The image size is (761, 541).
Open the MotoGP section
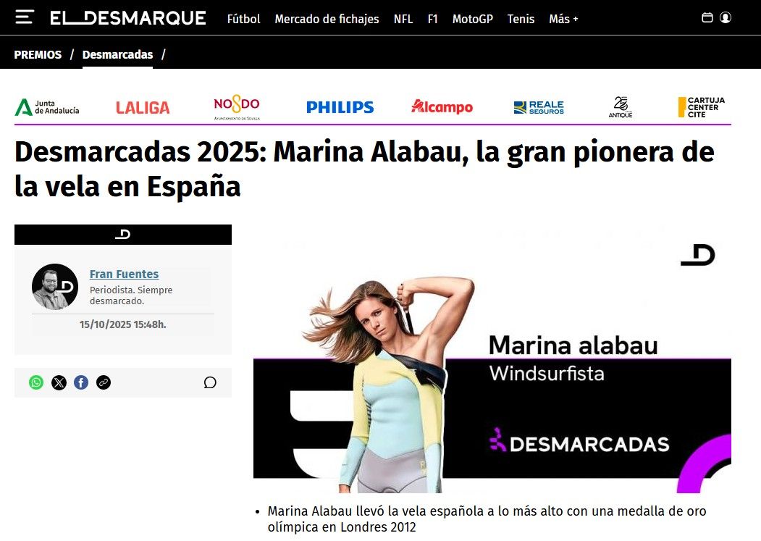point(472,19)
